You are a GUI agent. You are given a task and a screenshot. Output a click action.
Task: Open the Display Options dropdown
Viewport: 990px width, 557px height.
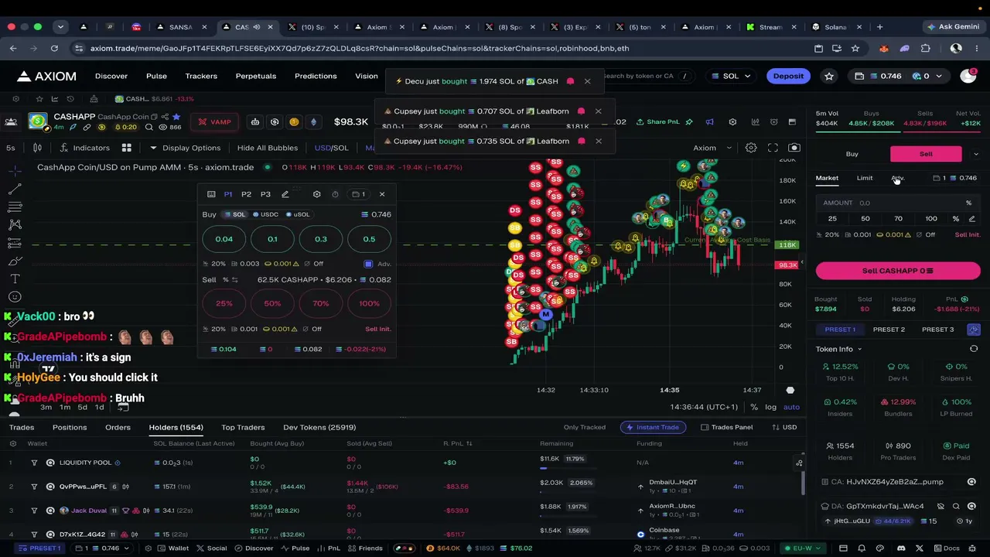coord(185,148)
